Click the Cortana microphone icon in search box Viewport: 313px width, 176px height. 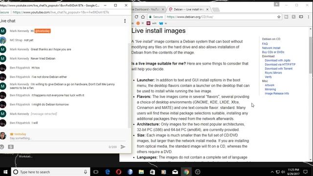point(86,172)
